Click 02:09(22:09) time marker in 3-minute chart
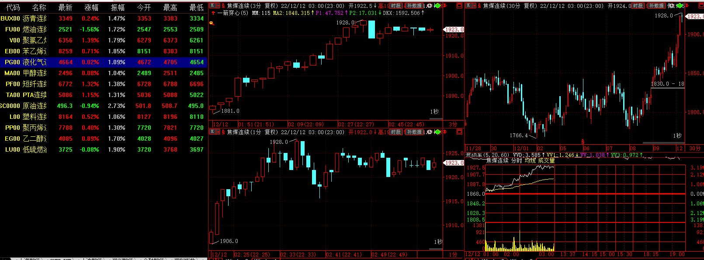The height and width of the screenshot is (260, 704). pyautogui.click(x=306, y=124)
